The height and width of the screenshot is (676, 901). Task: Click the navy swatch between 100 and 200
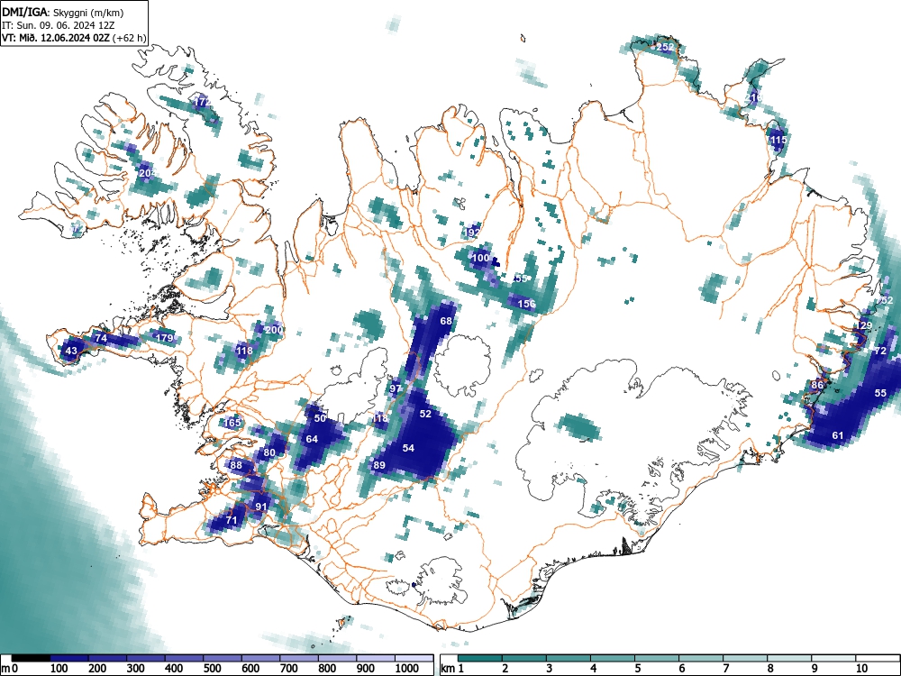69,658
